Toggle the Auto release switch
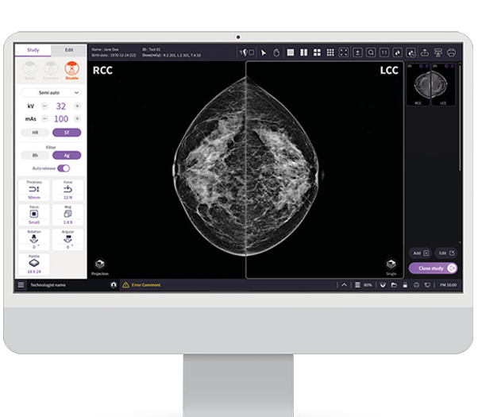 63,168
